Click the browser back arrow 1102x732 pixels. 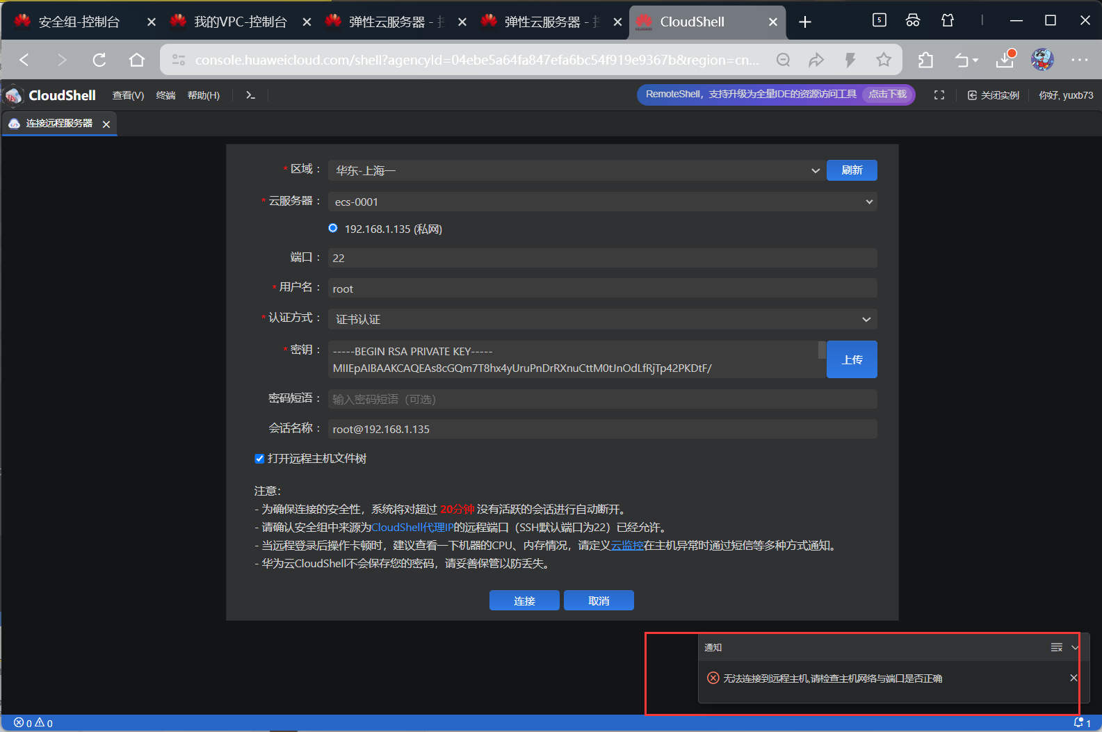click(24, 60)
